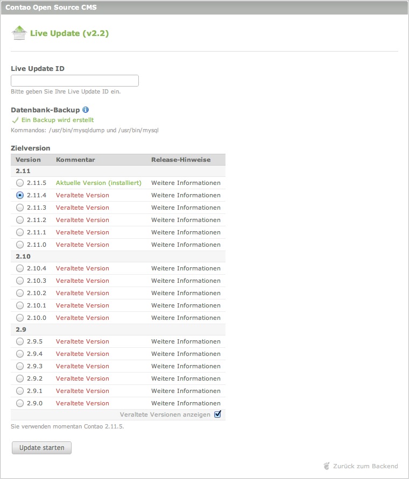Click Veraltete Version text for 2.11.4
This screenshot has width=409, height=479.
[82, 195]
